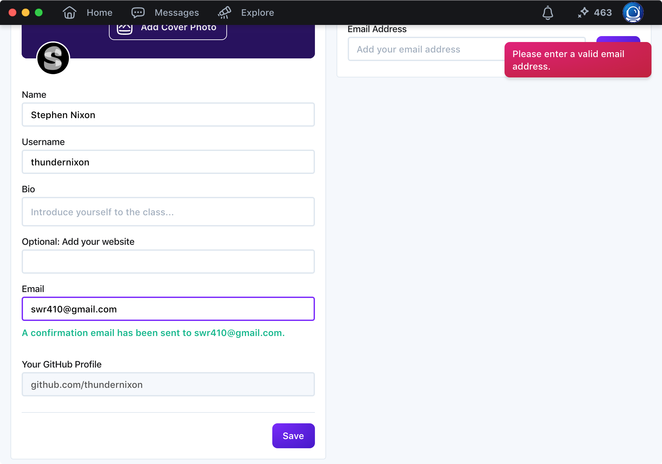This screenshot has width=662, height=464.
Task: Open the astronaut profile avatar menu
Action: coord(633,12)
